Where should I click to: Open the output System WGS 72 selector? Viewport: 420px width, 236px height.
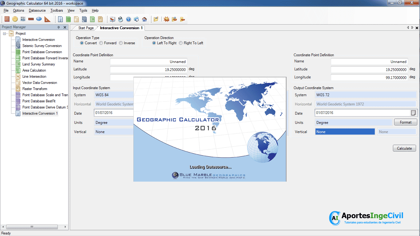(x=366, y=95)
